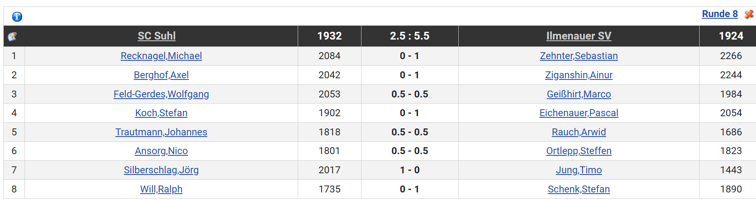Open the Runde 8 link
Image resolution: width=756 pixels, height=201 pixels.
(x=720, y=14)
